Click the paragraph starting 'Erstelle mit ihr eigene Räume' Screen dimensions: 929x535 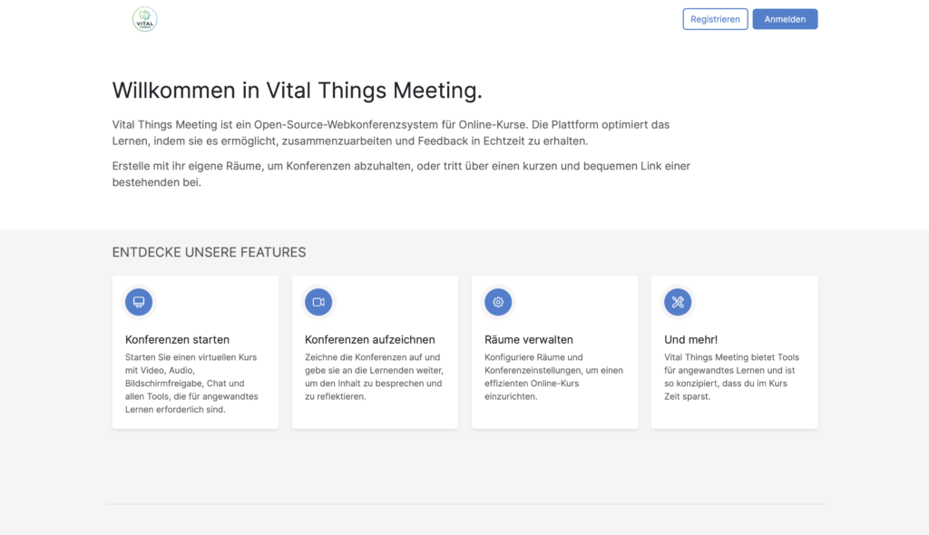point(401,174)
